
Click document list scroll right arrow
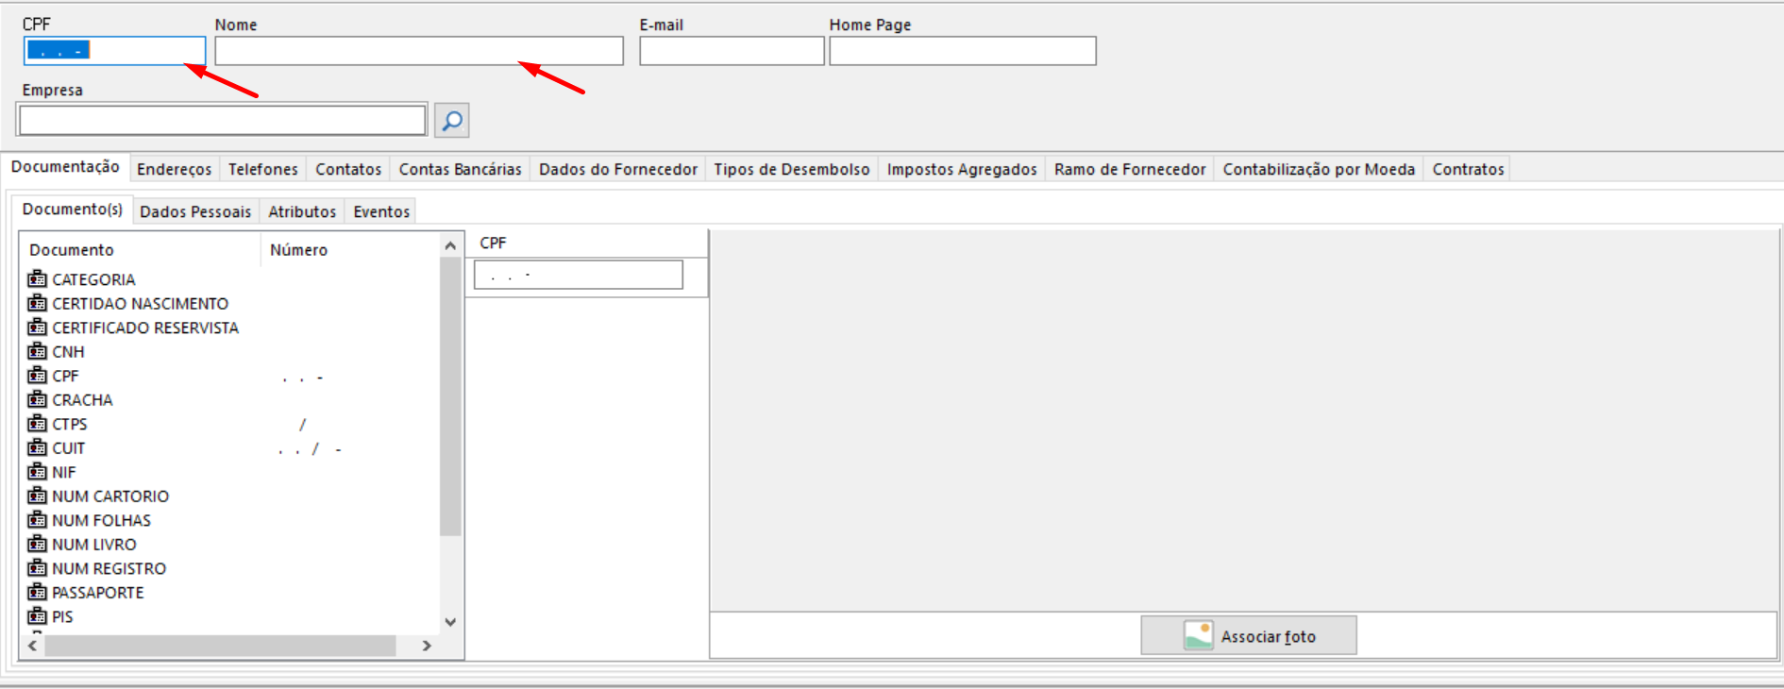coord(427,646)
